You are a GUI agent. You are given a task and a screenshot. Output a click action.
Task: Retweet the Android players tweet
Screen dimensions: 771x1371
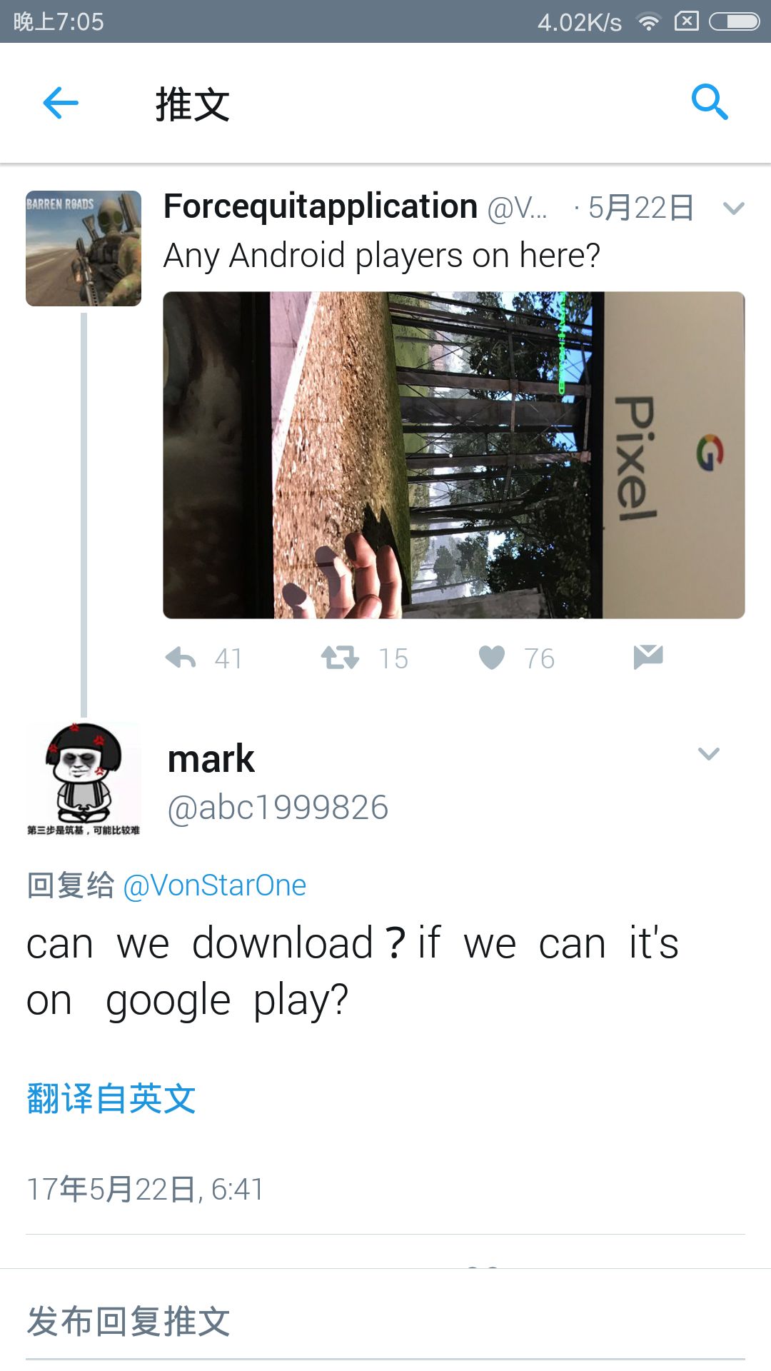[x=340, y=658]
